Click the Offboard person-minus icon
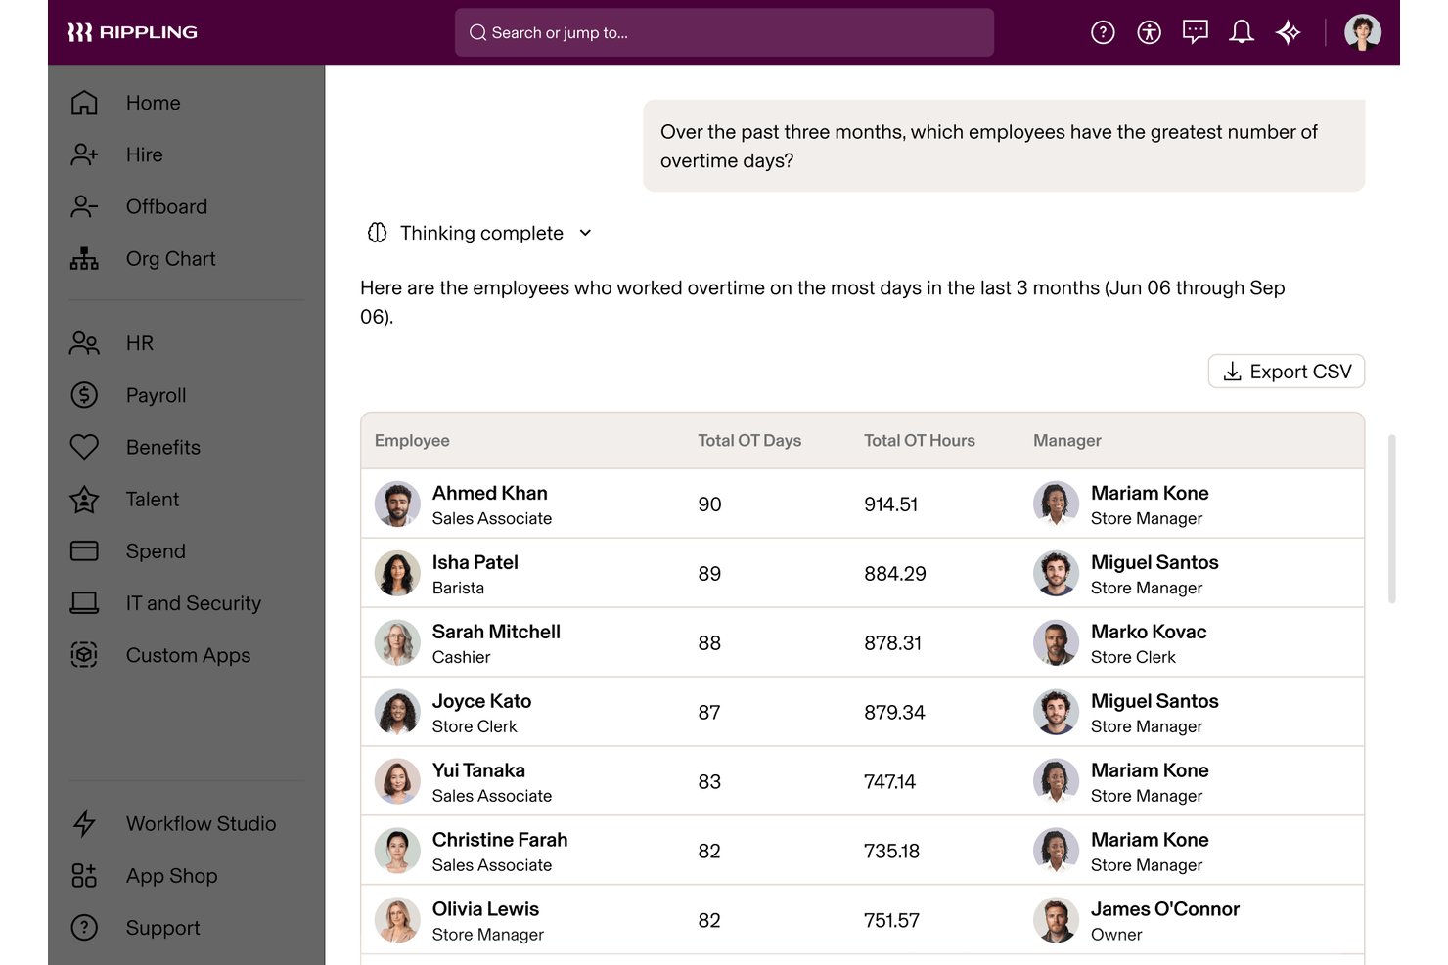 84,206
